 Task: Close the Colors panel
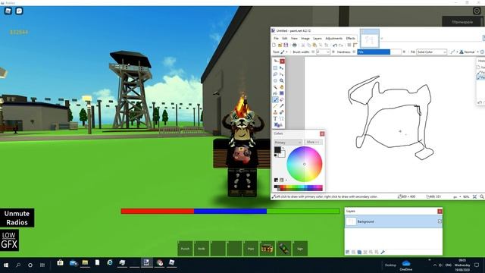(x=322, y=133)
